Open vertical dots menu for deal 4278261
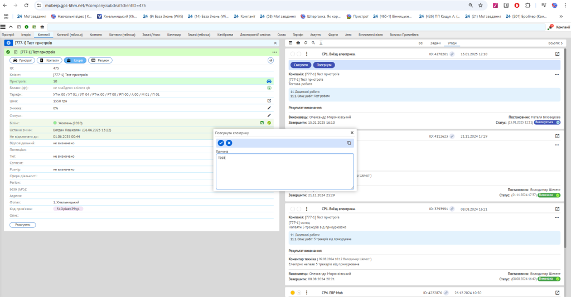Image resolution: width=571 pixels, height=297 pixels. (307, 54)
